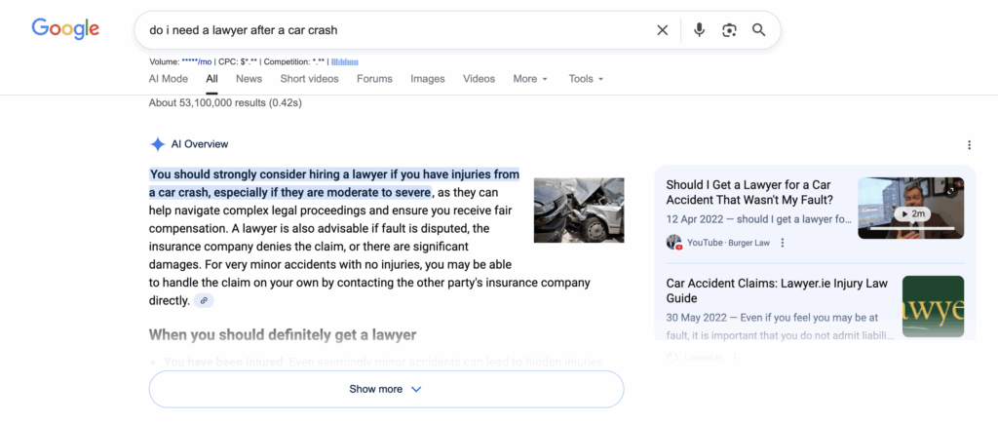Expand the More search filters dropdown
Image resolution: width=998 pixels, height=423 pixels.
click(x=530, y=79)
